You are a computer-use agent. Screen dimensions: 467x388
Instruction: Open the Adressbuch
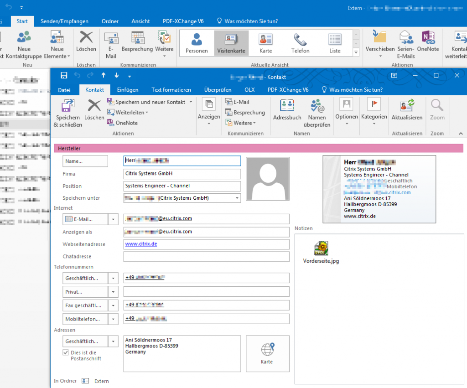pyautogui.click(x=287, y=109)
